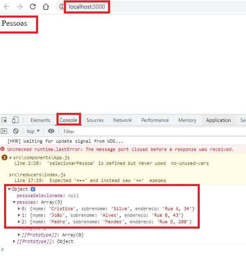Open the Elements tab
This screenshot has width=246, height=265.
pos(40,120)
